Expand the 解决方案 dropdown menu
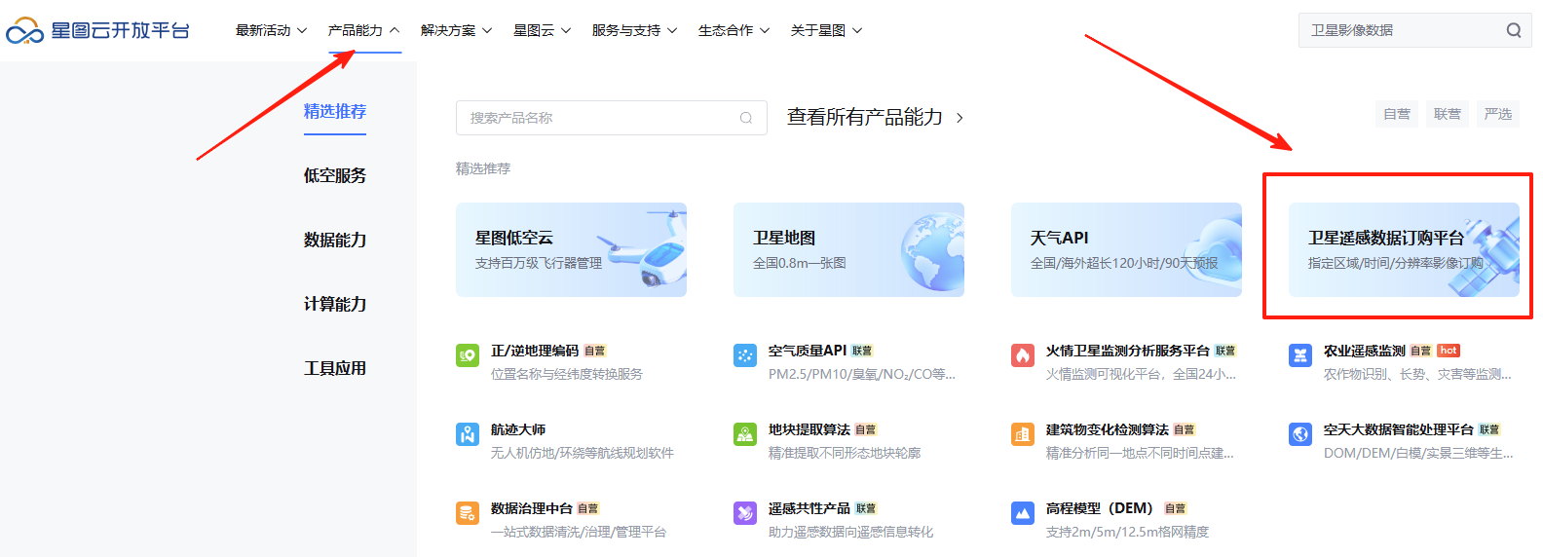The width and height of the screenshot is (1543, 557). point(456,31)
